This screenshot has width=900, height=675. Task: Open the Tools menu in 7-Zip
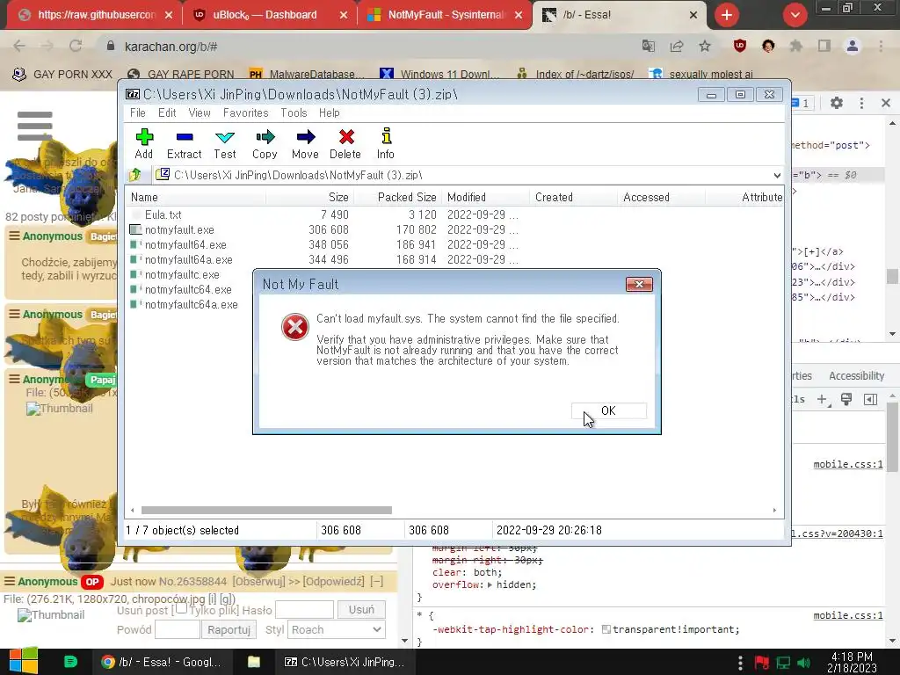[294, 113]
